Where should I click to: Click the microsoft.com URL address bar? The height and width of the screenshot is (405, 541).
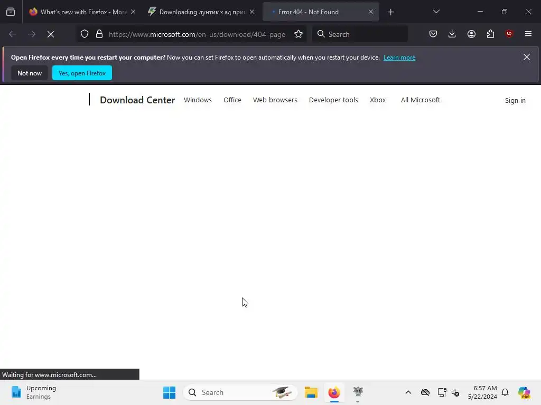click(x=197, y=34)
